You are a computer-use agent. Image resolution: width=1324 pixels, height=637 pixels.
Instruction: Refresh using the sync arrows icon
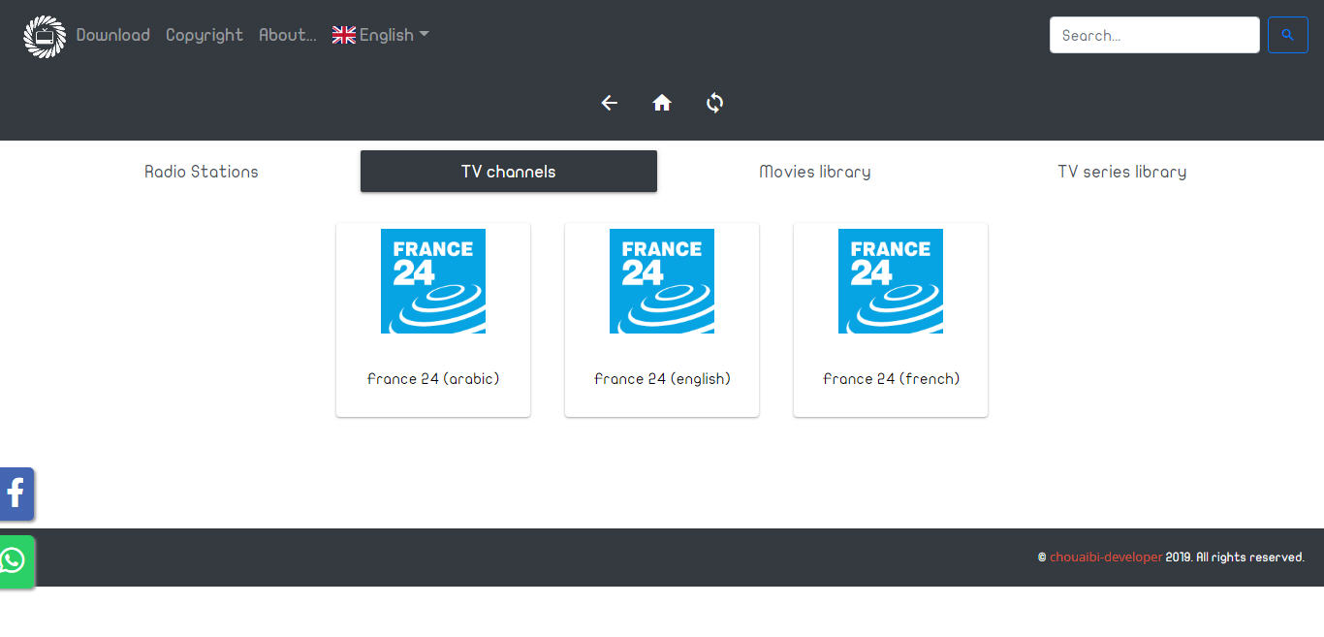click(x=715, y=103)
